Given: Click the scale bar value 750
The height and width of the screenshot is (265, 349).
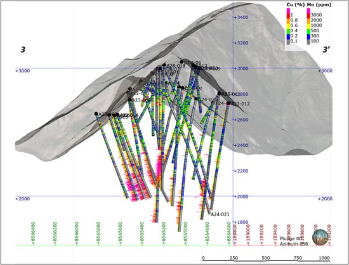Looking at the screenshot, I should tap(298, 258).
